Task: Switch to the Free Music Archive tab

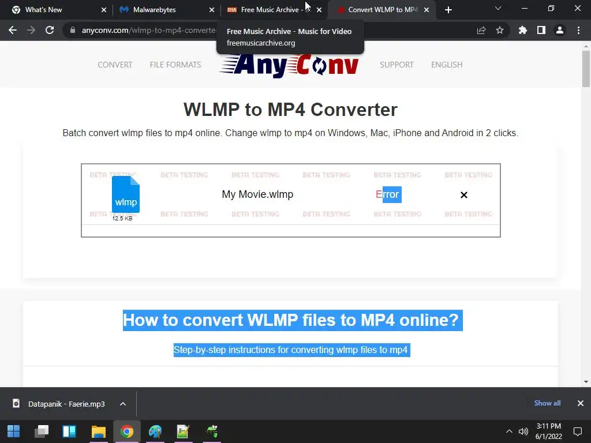Action: (273, 10)
